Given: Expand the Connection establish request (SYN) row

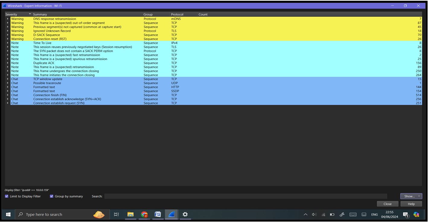Looking at the screenshot, I should 8,103.
